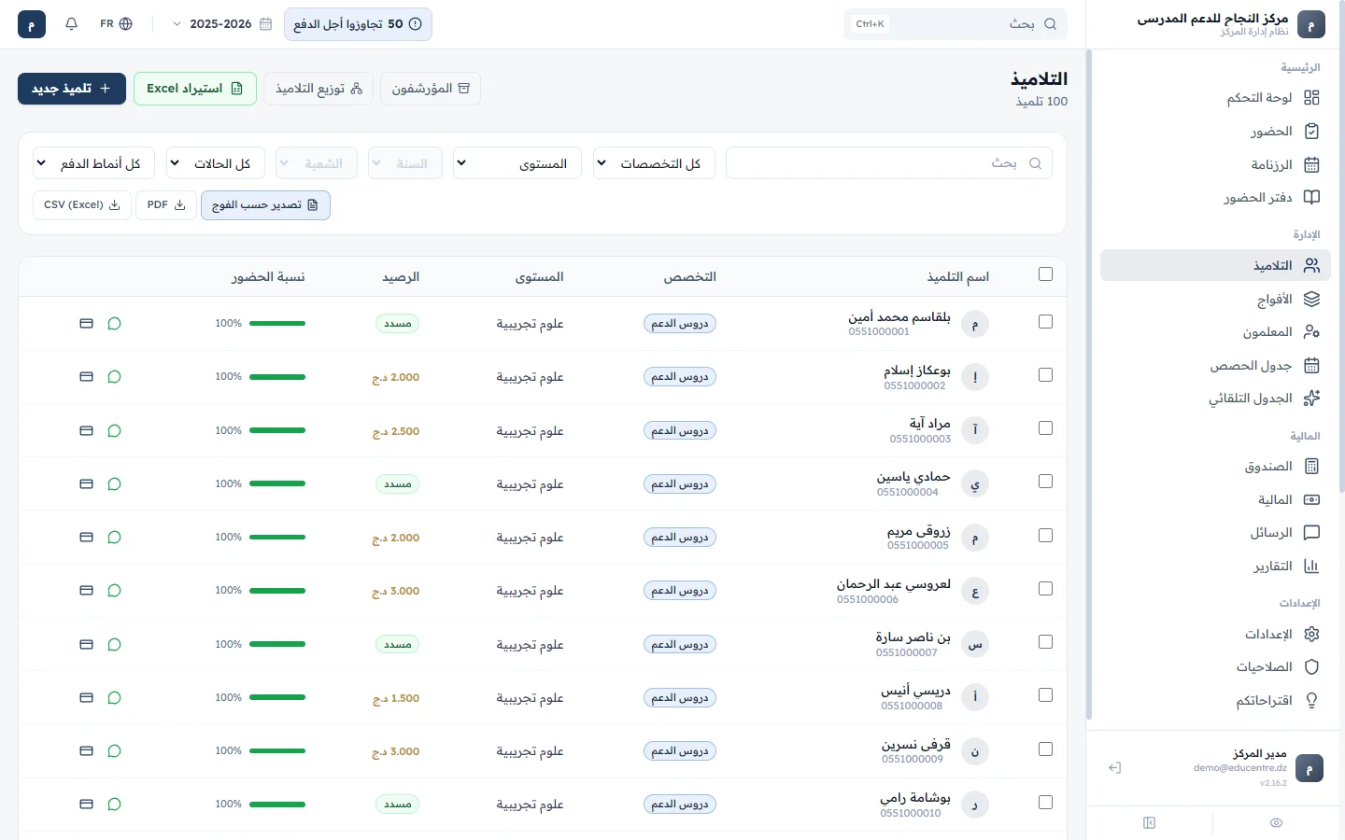Click the تصدير حسب الفوج button
Viewport: 1345px width, 840px height.
pyautogui.click(x=265, y=205)
